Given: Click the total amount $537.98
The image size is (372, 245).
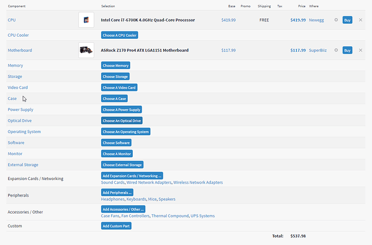Looking at the screenshot, I should (298, 236).
